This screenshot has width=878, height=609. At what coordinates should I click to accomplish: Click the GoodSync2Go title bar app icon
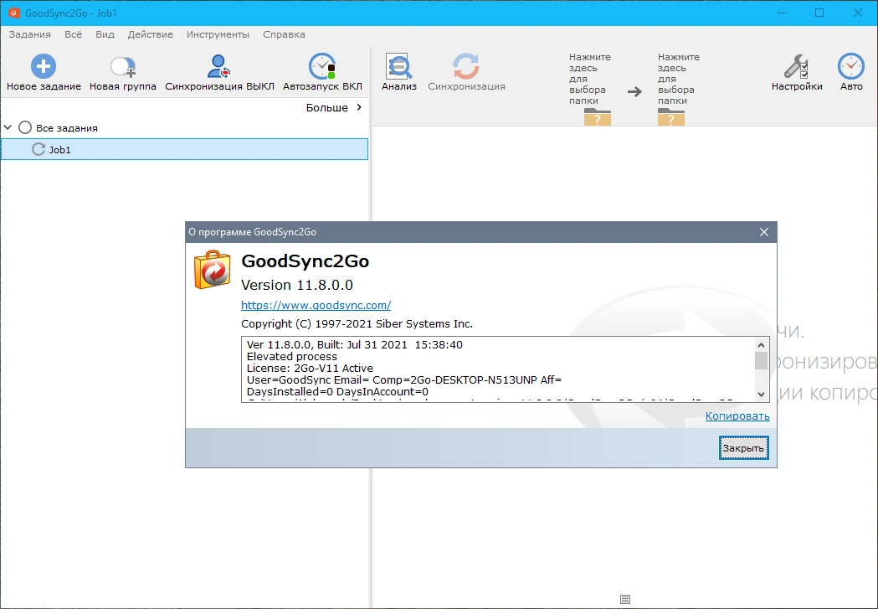[x=14, y=13]
